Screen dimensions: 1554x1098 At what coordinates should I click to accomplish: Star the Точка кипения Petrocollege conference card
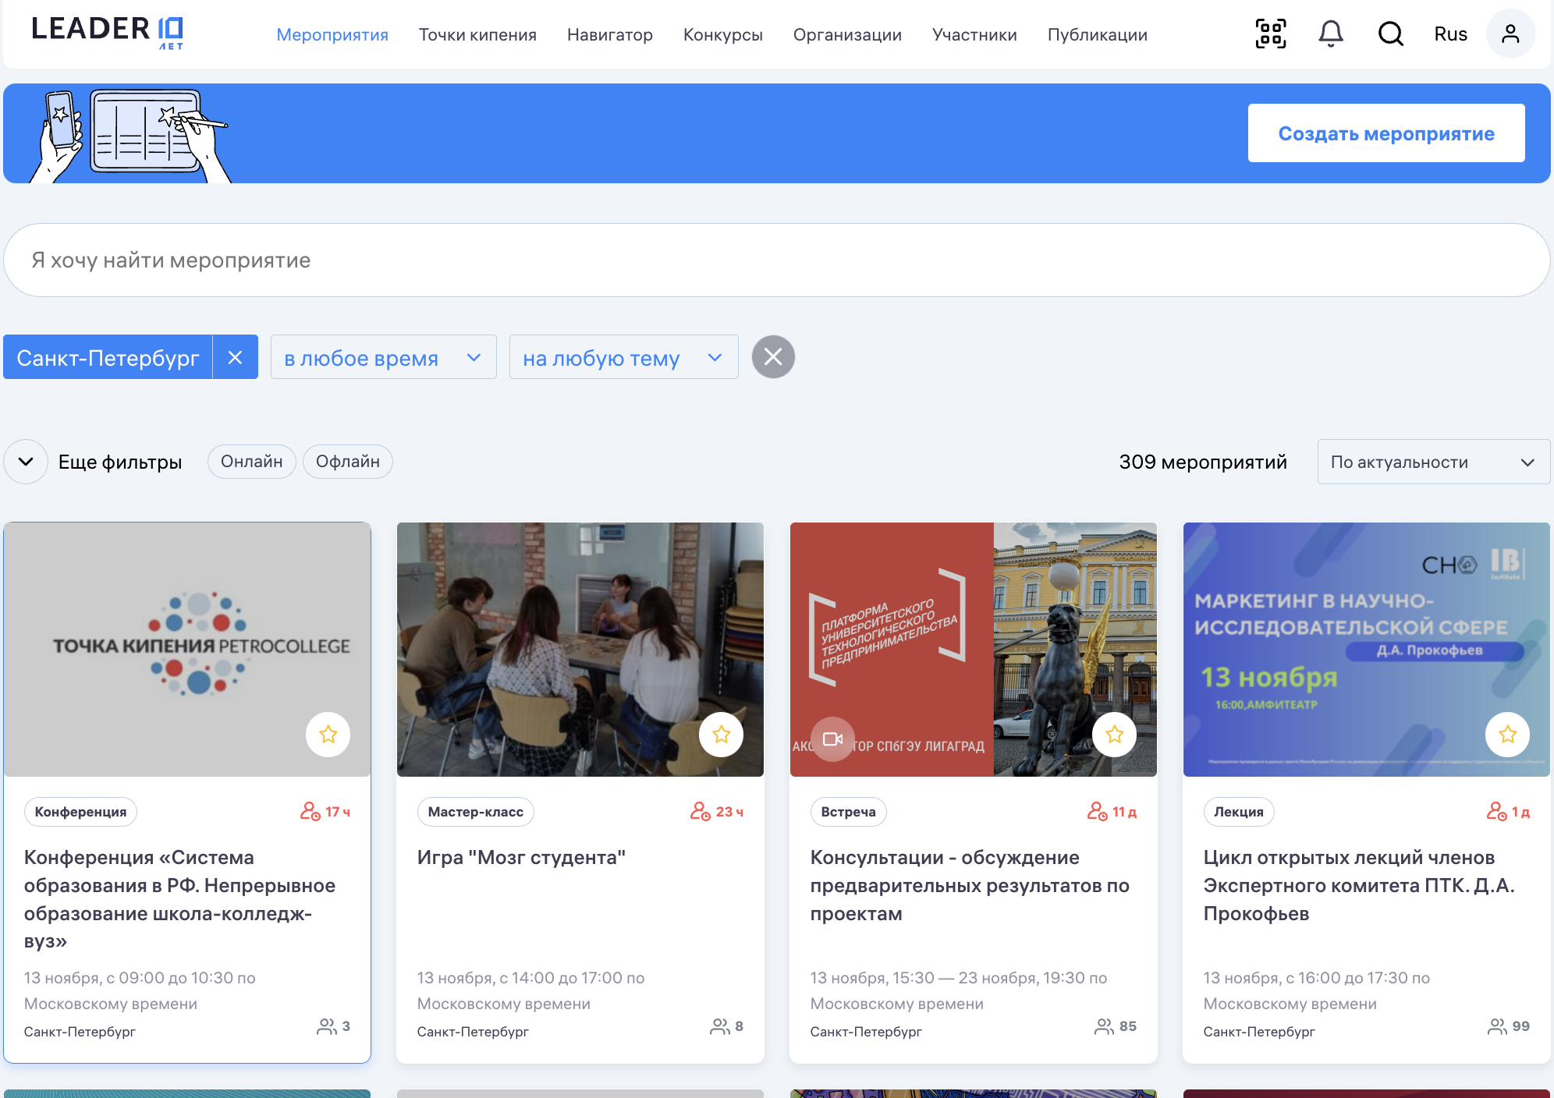point(328,735)
